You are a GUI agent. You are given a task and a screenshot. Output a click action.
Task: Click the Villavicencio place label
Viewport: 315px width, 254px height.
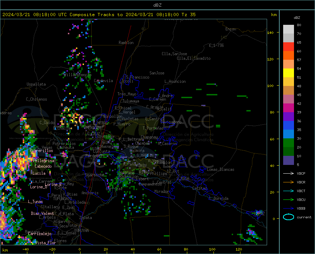coord(78,75)
